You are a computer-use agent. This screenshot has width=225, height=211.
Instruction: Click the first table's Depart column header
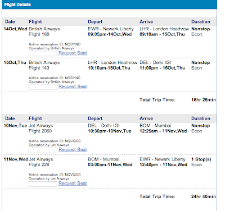95,22
